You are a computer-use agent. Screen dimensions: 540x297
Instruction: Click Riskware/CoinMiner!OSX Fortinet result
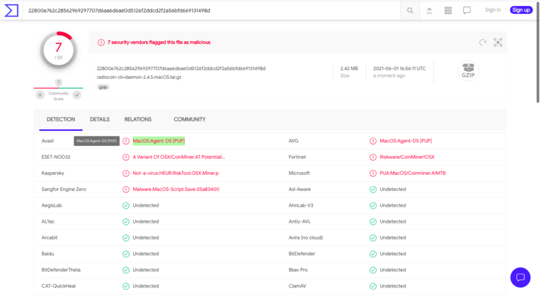coord(407,157)
